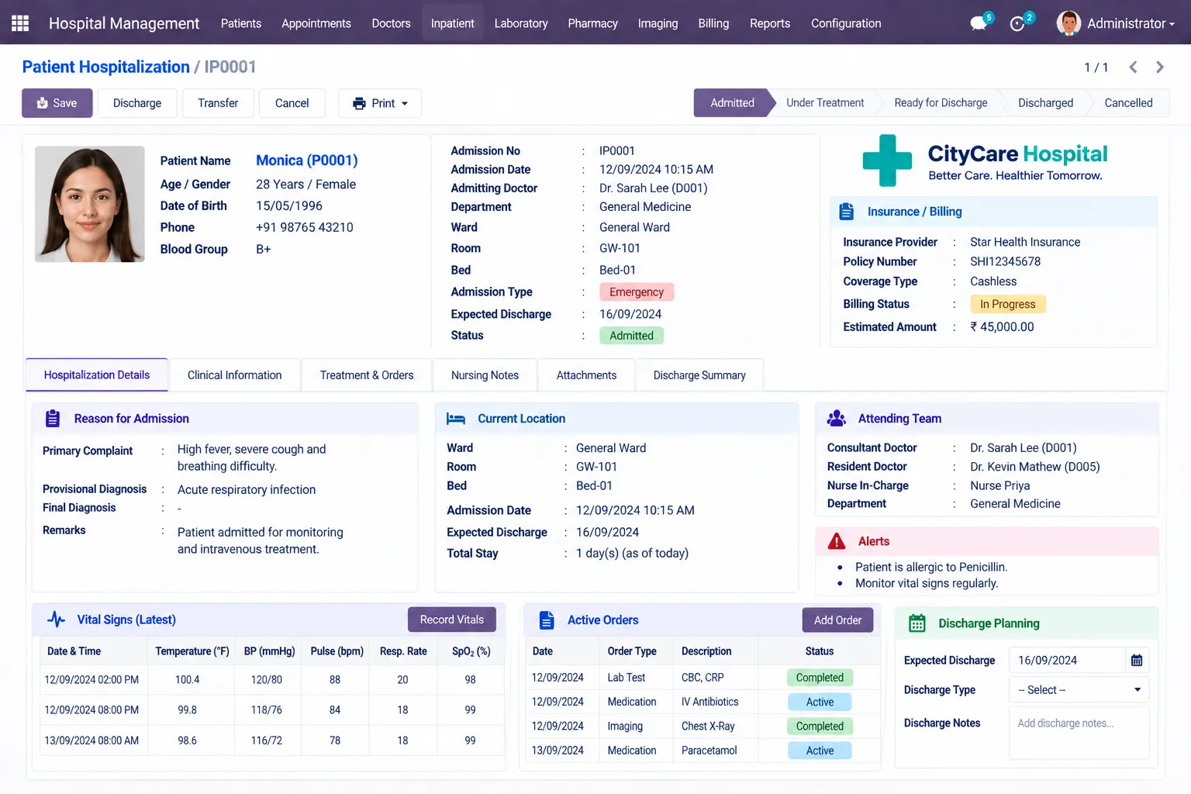Click the Discharge Notes text field

[x=1079, y=733]
